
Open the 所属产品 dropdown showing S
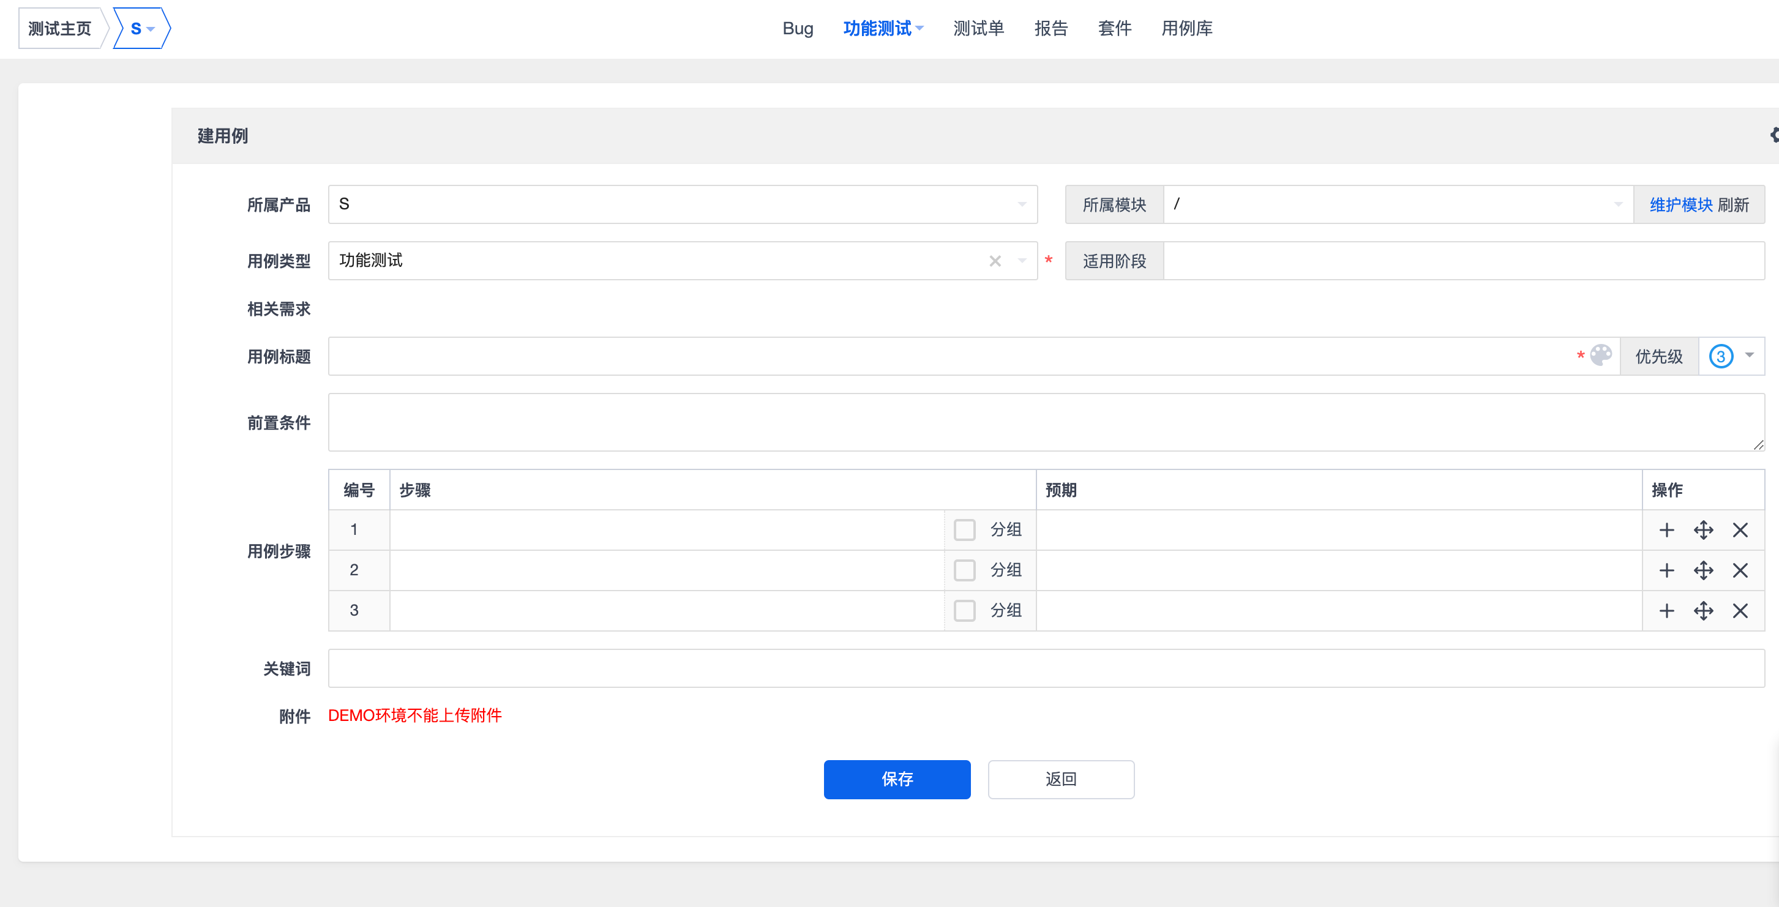(x=681, y=204)
